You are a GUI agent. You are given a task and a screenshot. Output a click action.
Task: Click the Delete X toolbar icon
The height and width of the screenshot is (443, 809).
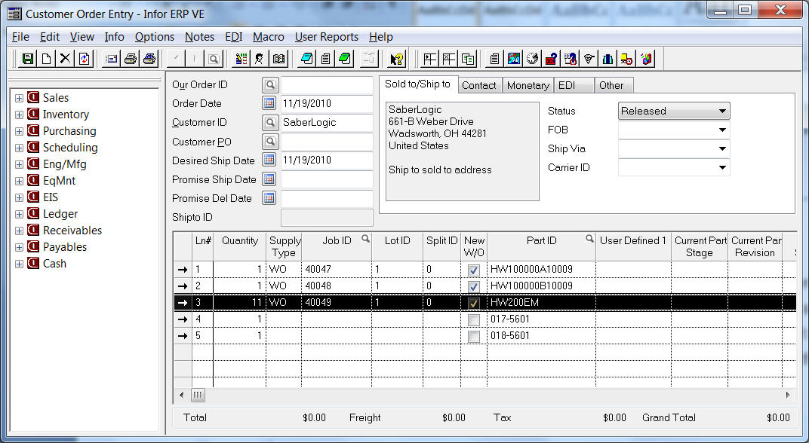coord(65,59)
